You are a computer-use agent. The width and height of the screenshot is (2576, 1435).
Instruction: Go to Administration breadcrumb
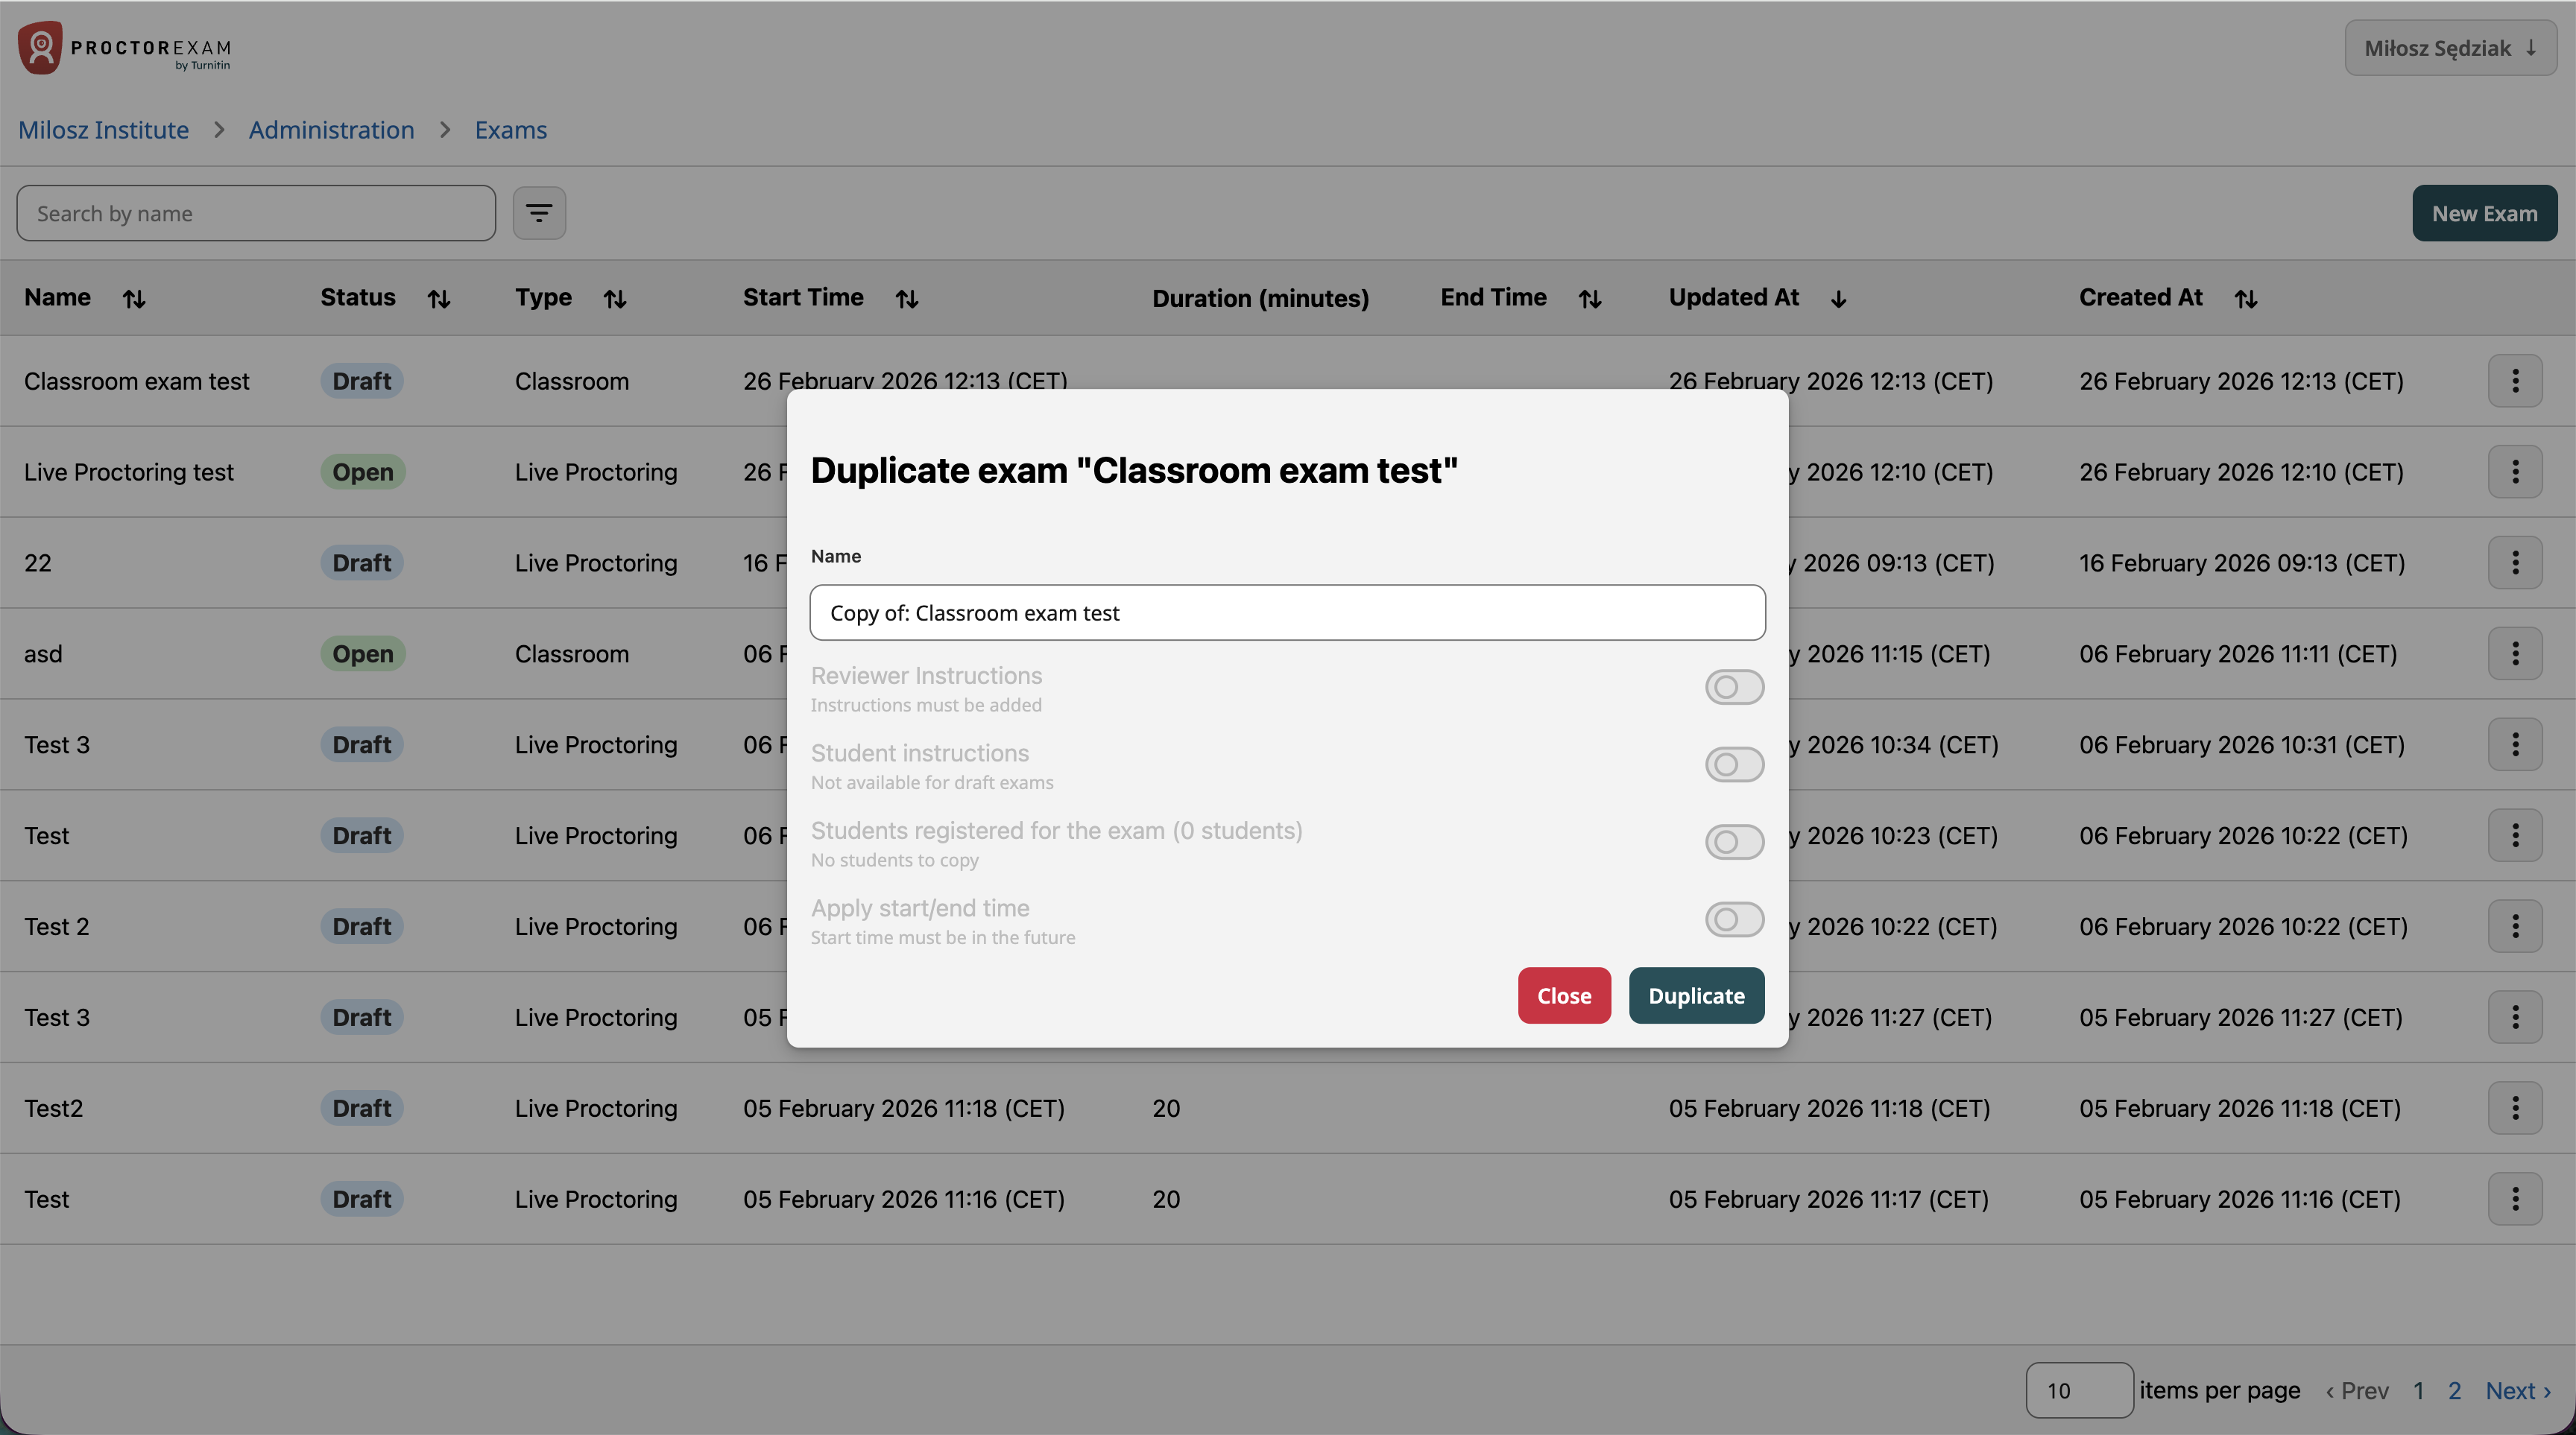click(331, 130)
